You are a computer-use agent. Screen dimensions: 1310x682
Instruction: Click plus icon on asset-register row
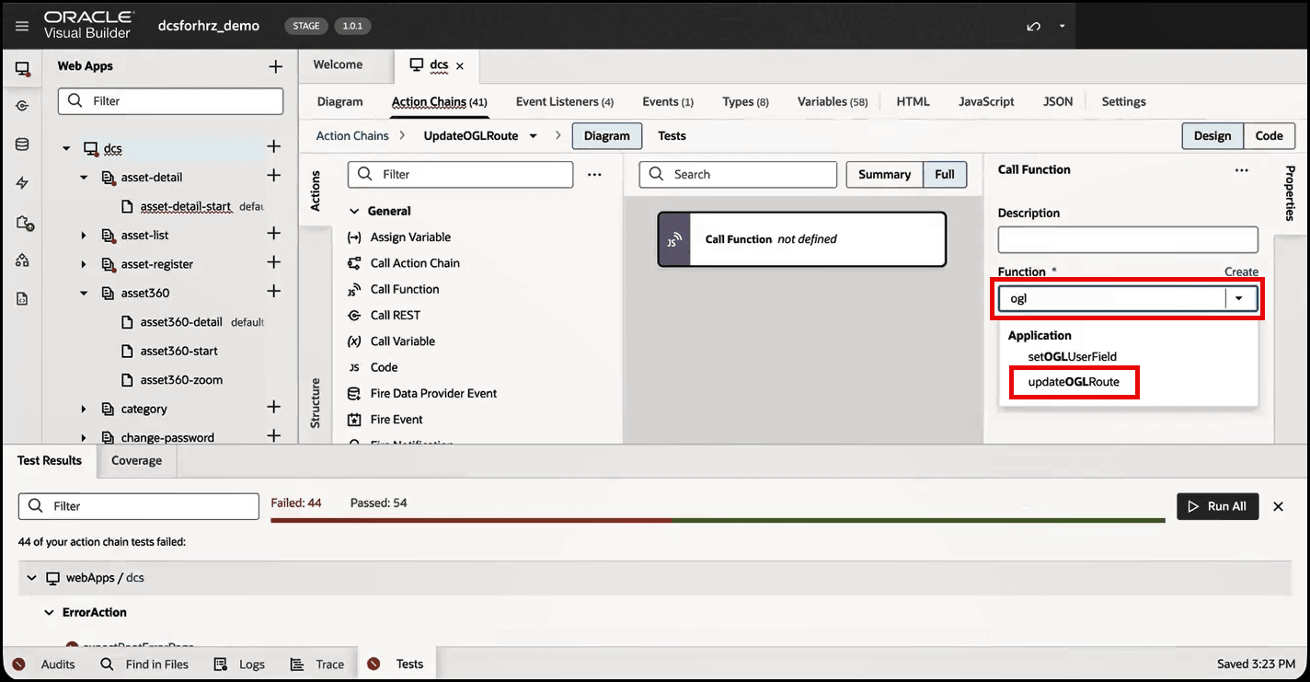tap(273, 263)
